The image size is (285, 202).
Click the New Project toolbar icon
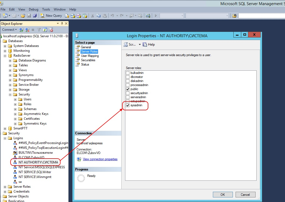coord(5,16)
